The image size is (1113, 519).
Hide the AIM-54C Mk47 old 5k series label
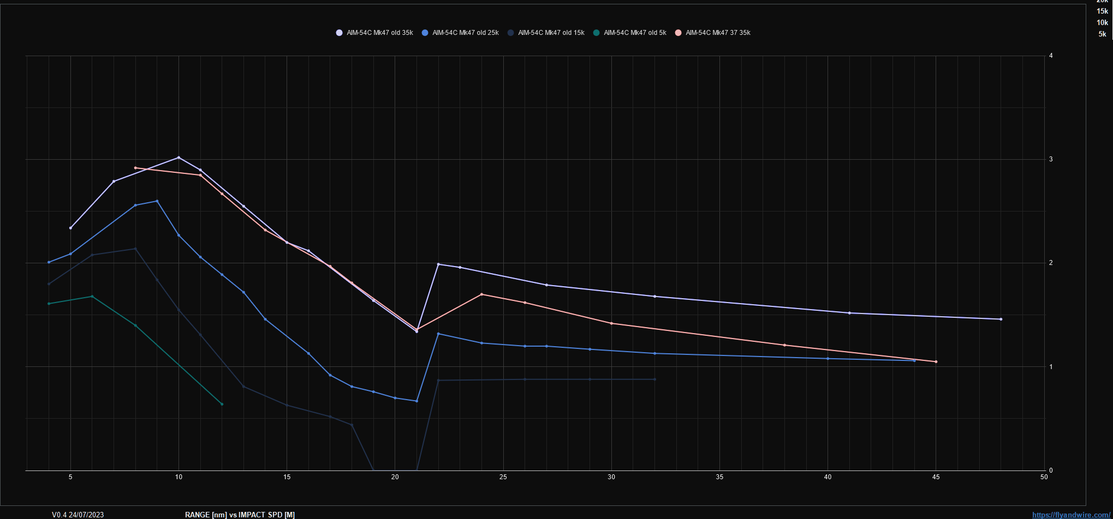tap(635, 33)
